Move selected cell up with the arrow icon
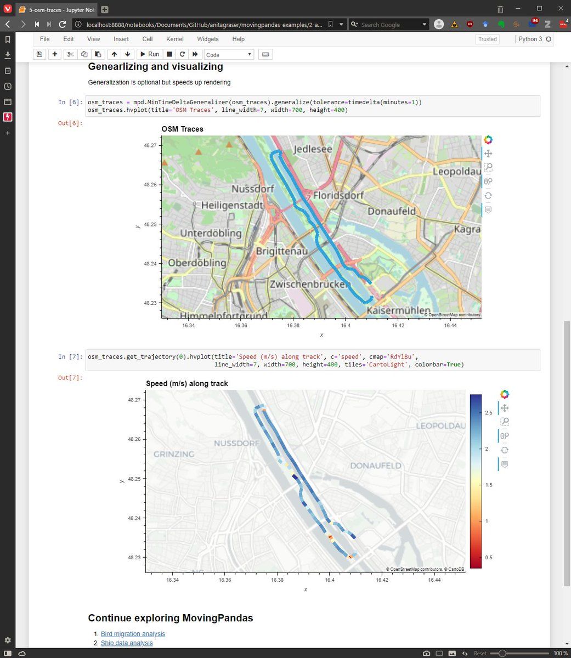 coord(114,54)
